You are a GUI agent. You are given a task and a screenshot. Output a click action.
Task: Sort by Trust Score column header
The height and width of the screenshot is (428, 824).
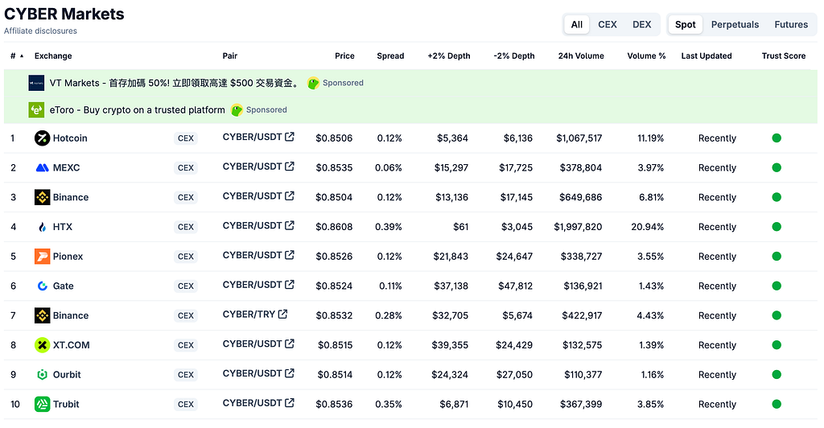pyautogui.click(x=783, y=56)
